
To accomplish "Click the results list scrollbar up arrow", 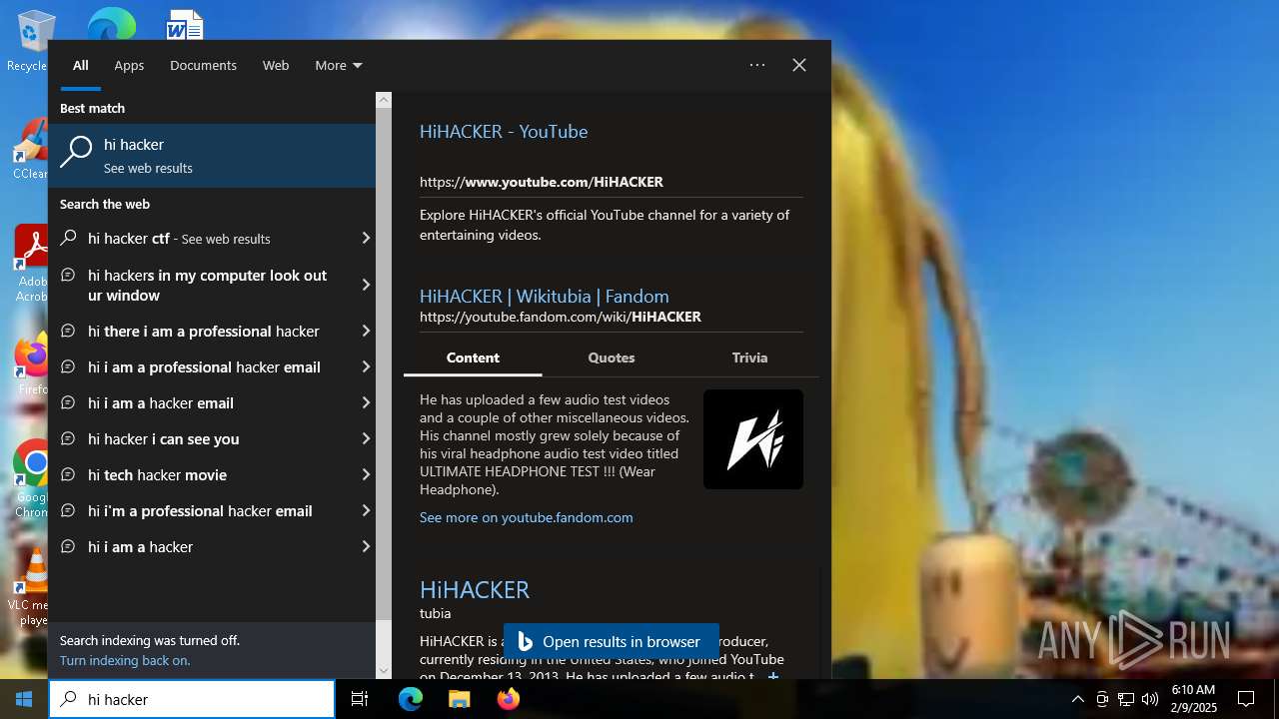I will pos(384,100).
